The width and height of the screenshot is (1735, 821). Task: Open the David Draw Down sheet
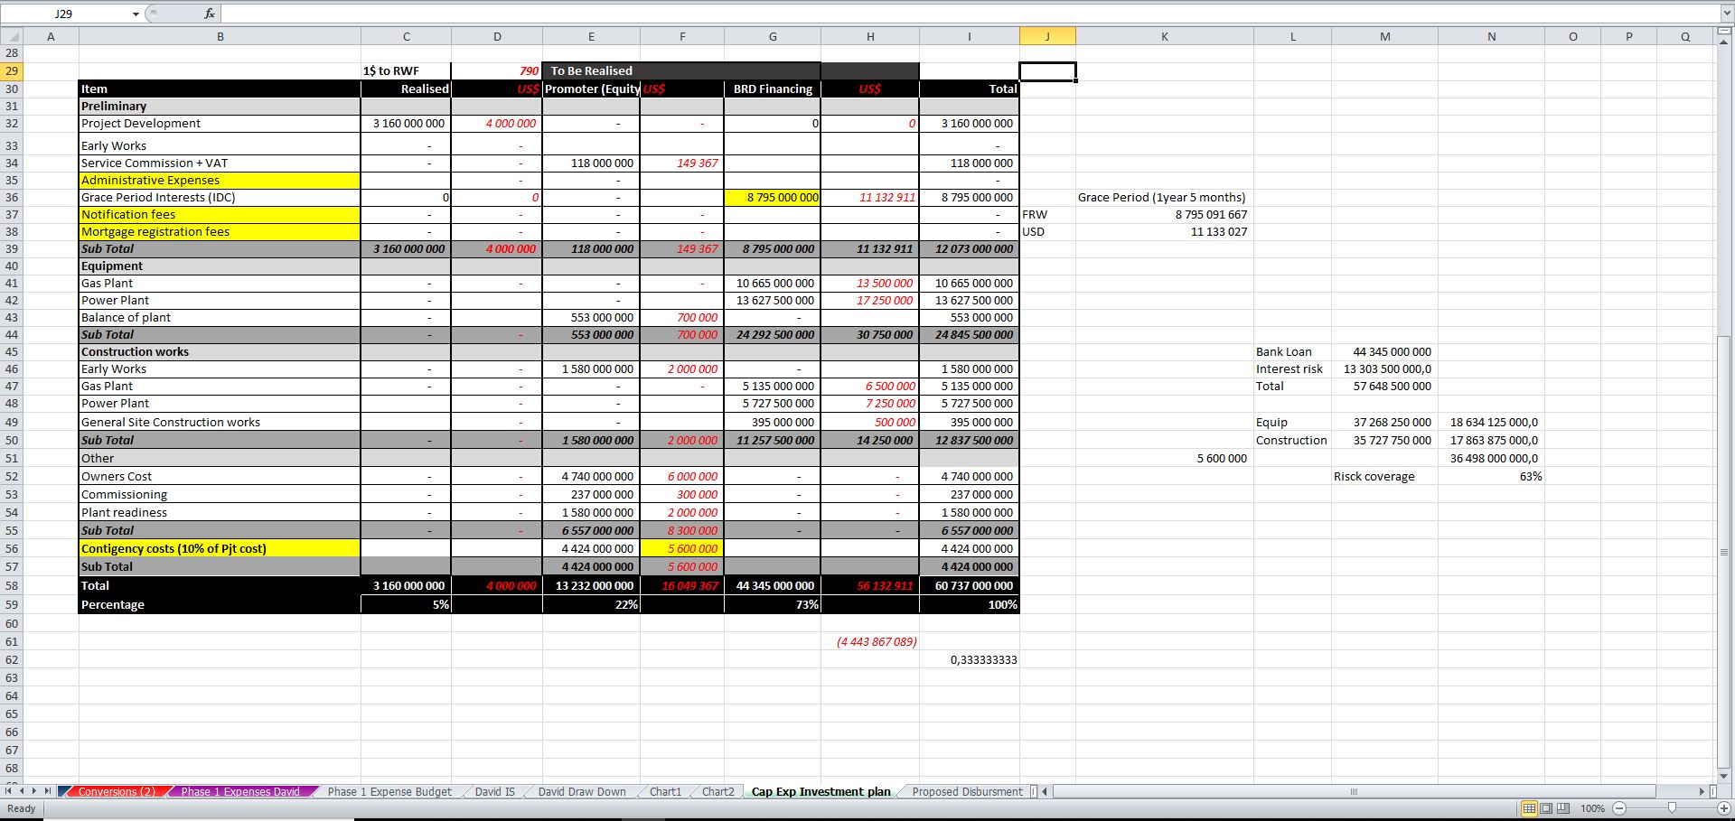580,791
